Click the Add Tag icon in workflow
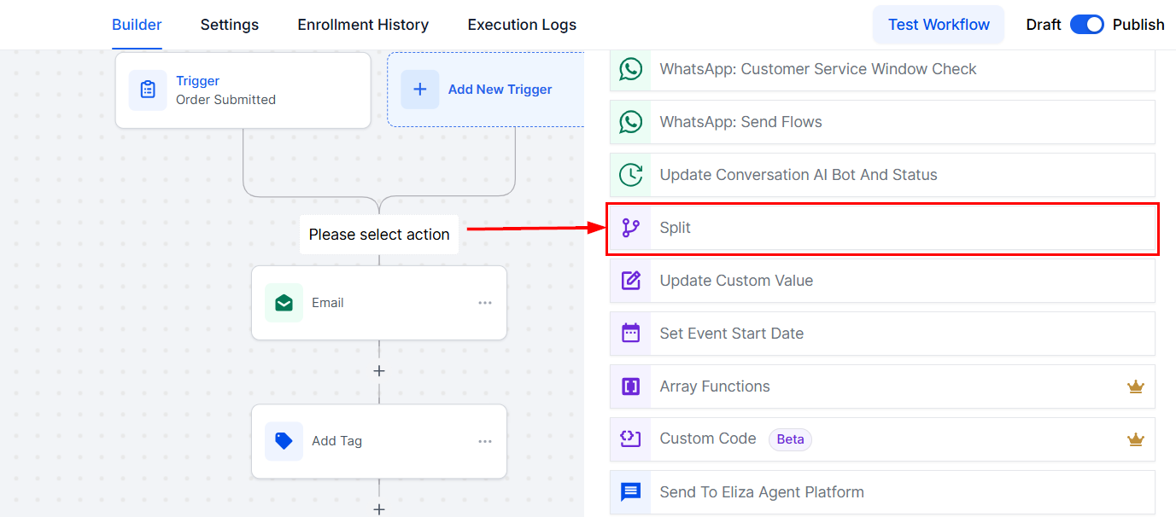 pos(284,441)
